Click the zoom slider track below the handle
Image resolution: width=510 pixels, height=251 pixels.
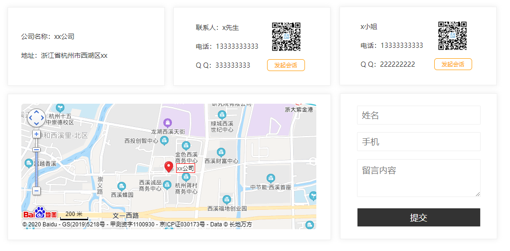coord(36,169)
